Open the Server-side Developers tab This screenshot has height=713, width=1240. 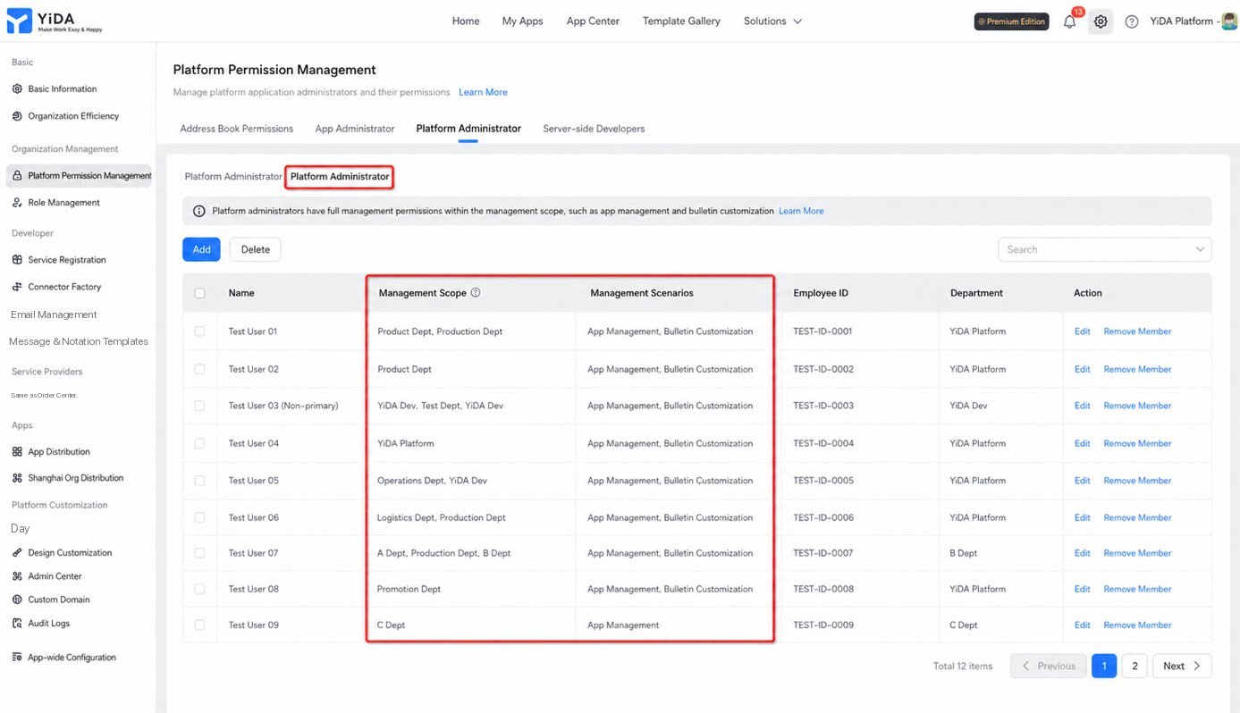coord(594,129)
